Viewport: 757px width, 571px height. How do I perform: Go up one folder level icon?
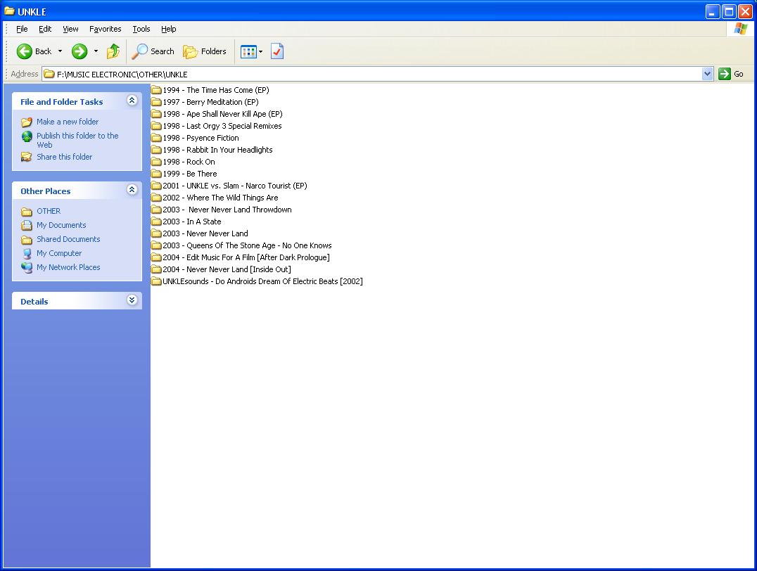[113, 51]
